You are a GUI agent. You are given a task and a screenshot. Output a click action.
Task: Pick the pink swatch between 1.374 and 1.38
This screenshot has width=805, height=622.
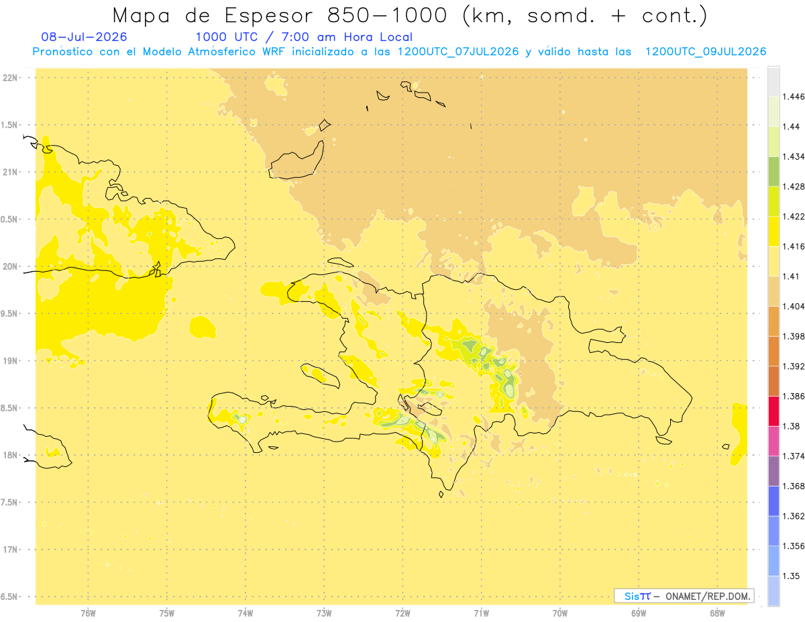773,441
